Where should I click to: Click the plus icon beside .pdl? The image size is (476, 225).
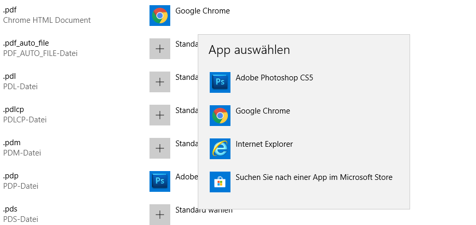(160, 82)
